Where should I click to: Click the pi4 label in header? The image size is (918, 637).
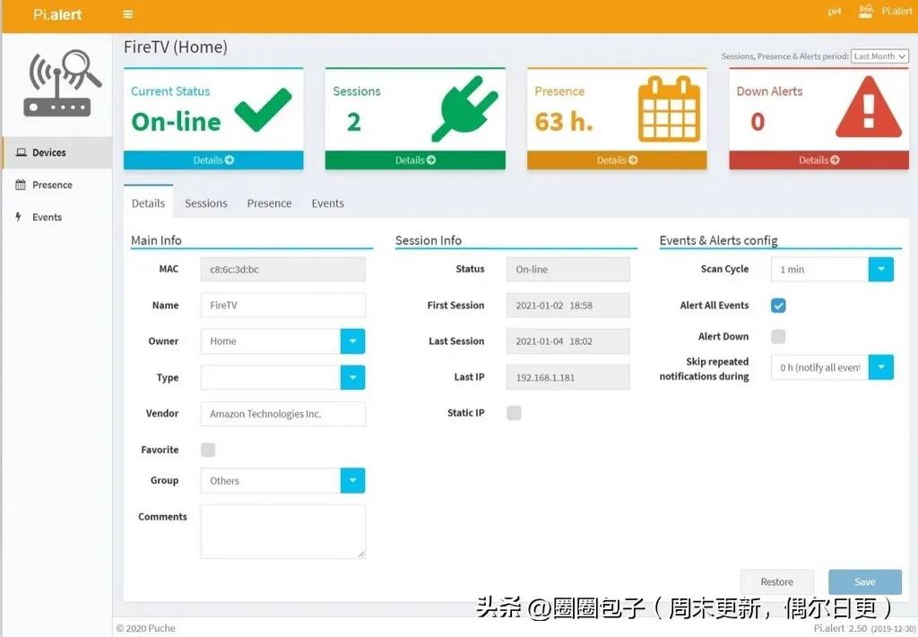(835, 12)
